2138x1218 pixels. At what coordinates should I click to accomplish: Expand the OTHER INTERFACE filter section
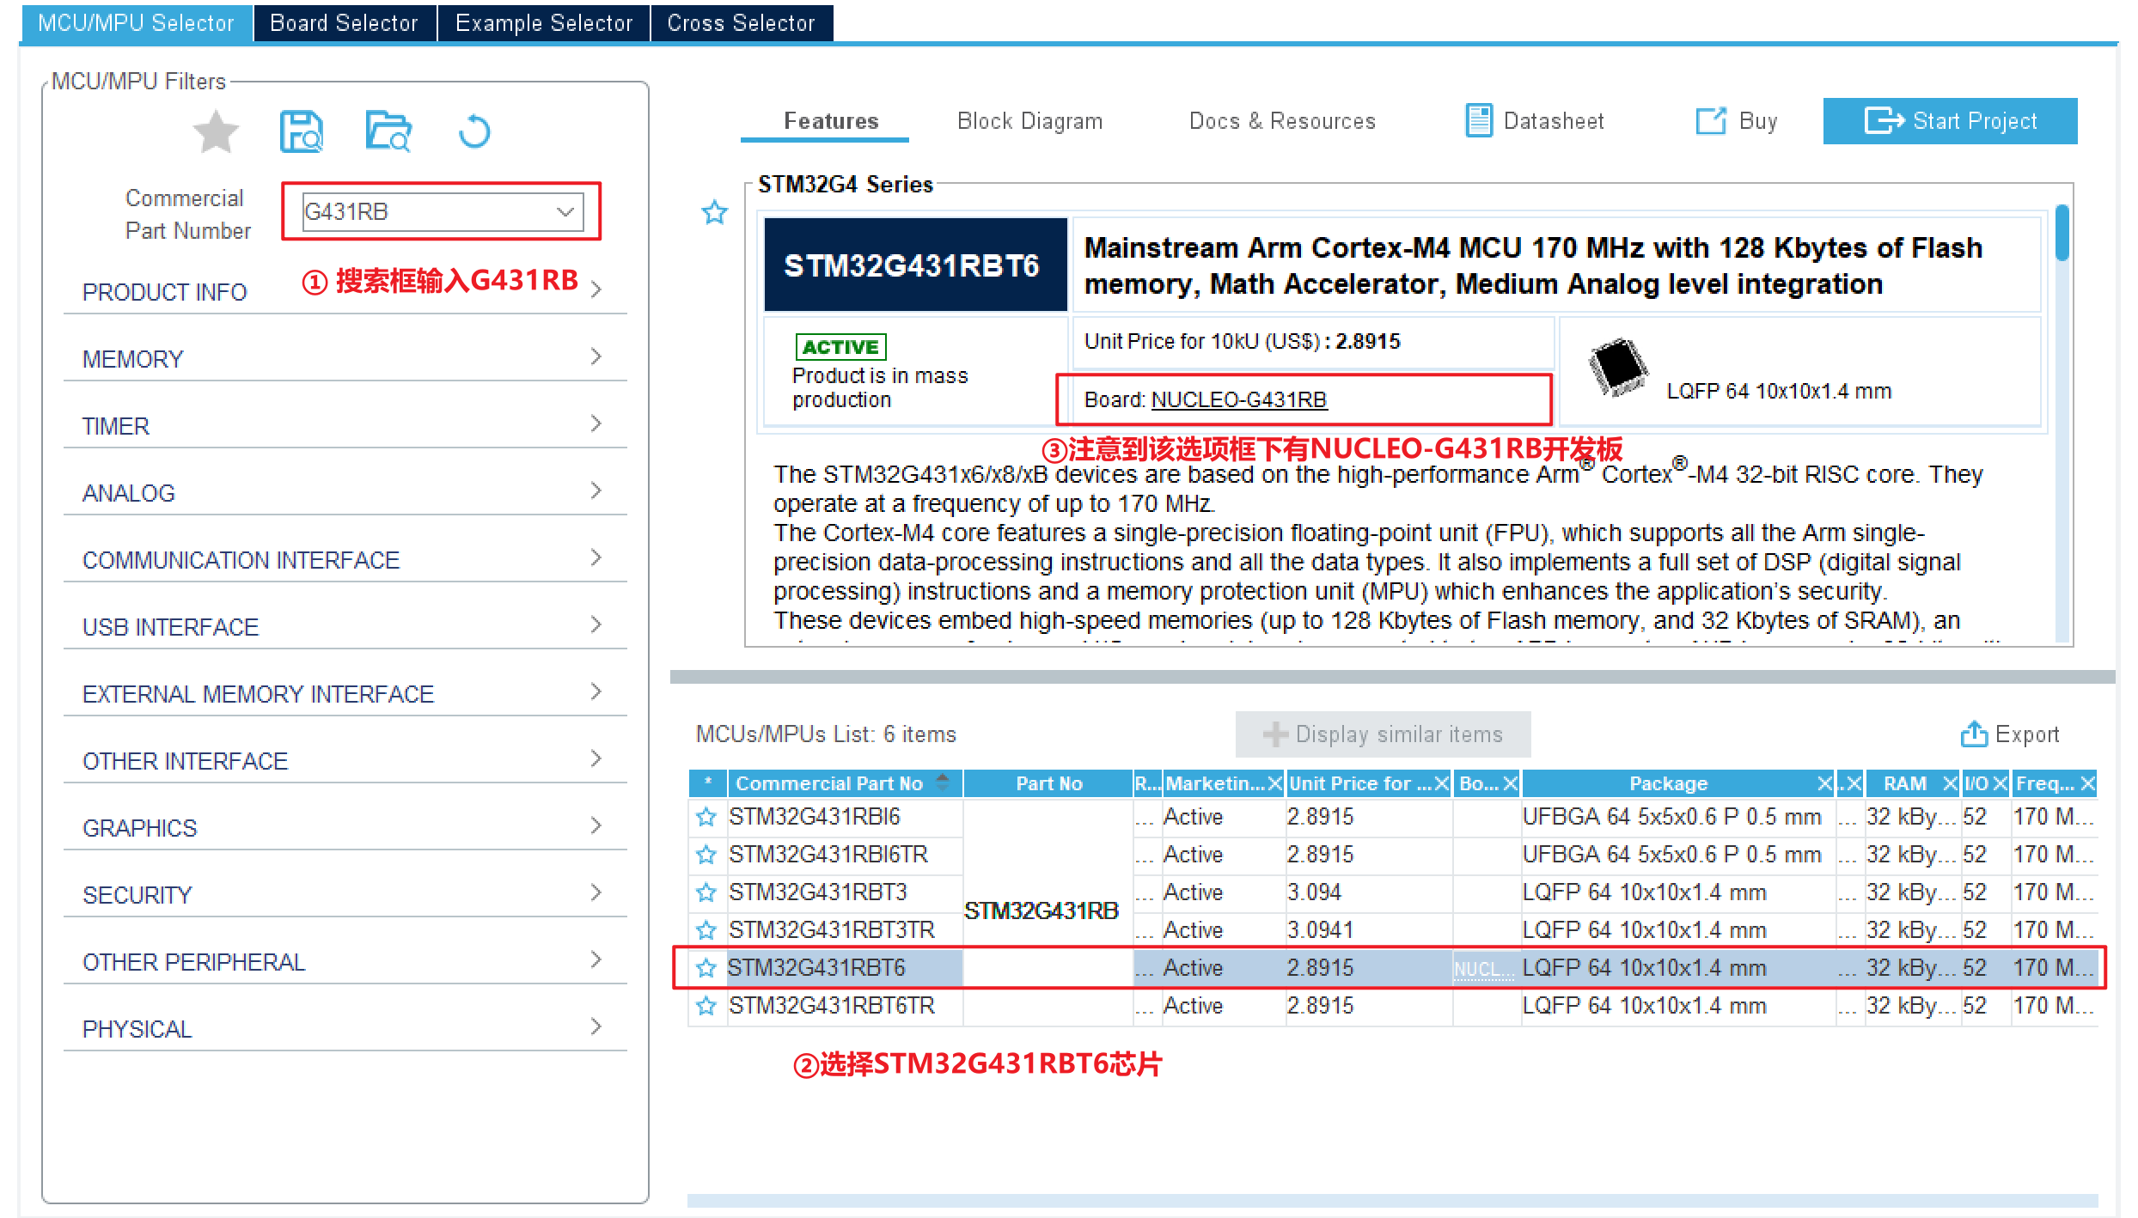(345, 760)
